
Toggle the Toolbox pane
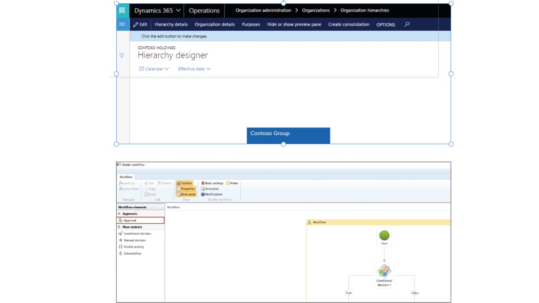pos(184,183)
